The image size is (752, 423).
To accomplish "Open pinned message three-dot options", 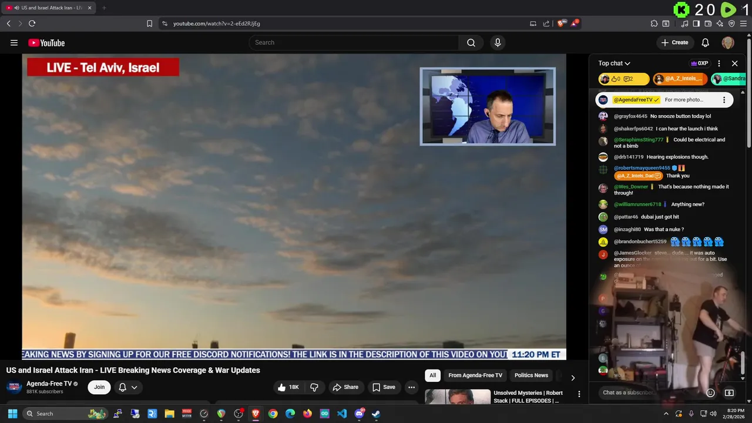I will (724, 100).
